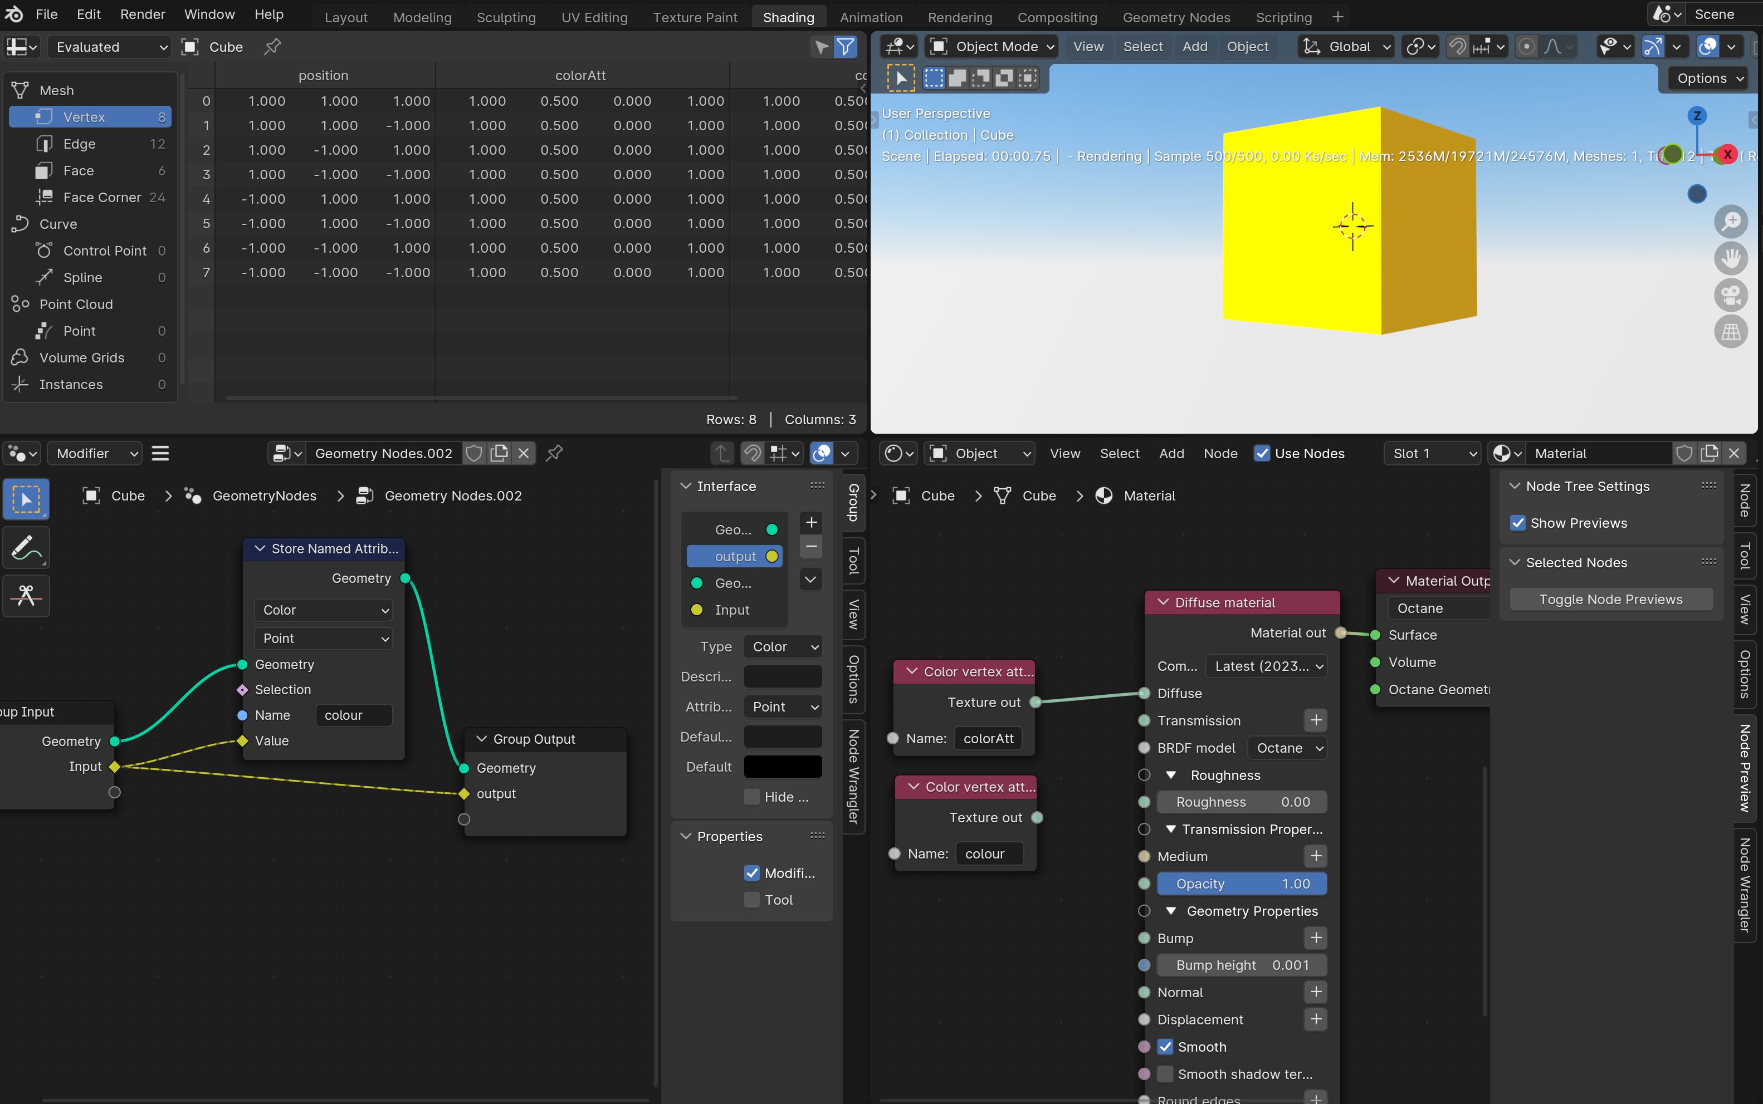This screenshot has width=1763, height=1104.
Task: Click the colorAtt name input field
Action: [x=988, y=738]
